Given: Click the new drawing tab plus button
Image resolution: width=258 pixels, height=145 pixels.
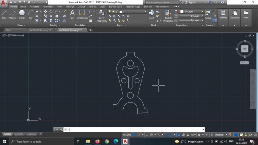Looking at the screenshot, I should tap(90, 30).
